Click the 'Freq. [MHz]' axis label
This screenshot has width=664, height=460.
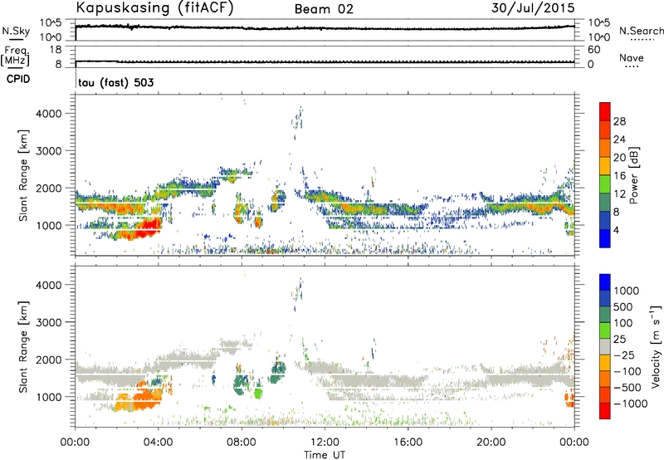pos(16,56)
